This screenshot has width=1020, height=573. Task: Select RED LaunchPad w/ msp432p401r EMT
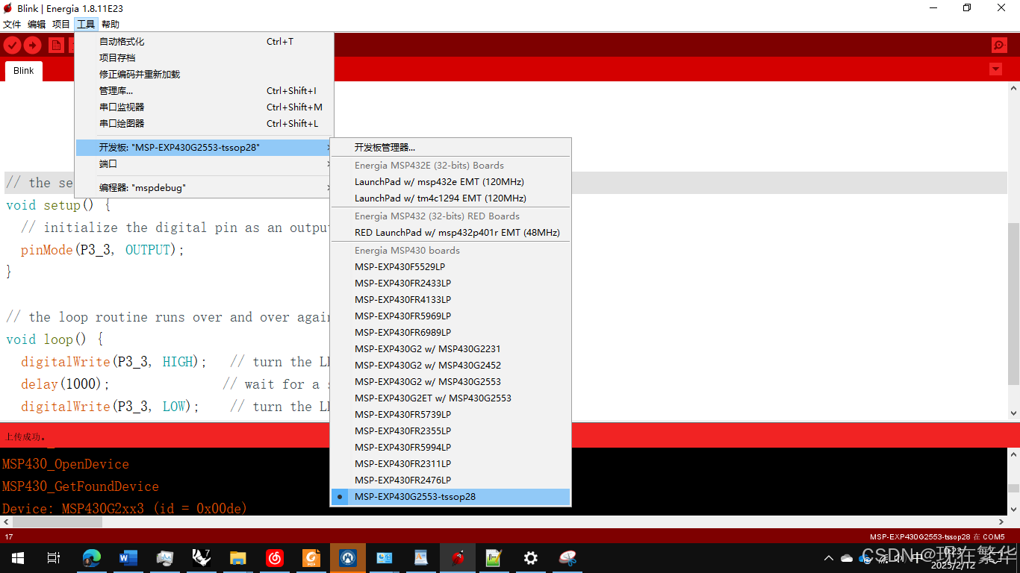tap(450, 233)
